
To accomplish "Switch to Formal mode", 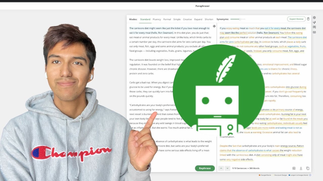I will (x=167, y=19).
